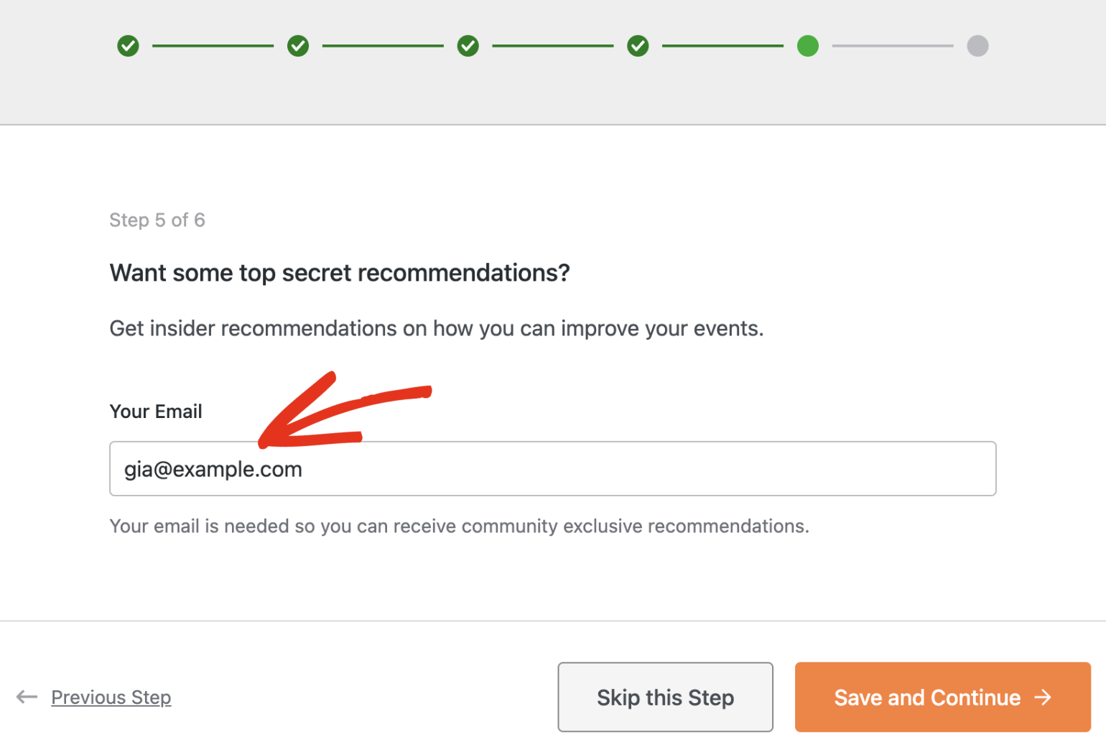Click the solid green current step dot
Viewport: 1106px width, 747px height.
[x=808, y=46]
